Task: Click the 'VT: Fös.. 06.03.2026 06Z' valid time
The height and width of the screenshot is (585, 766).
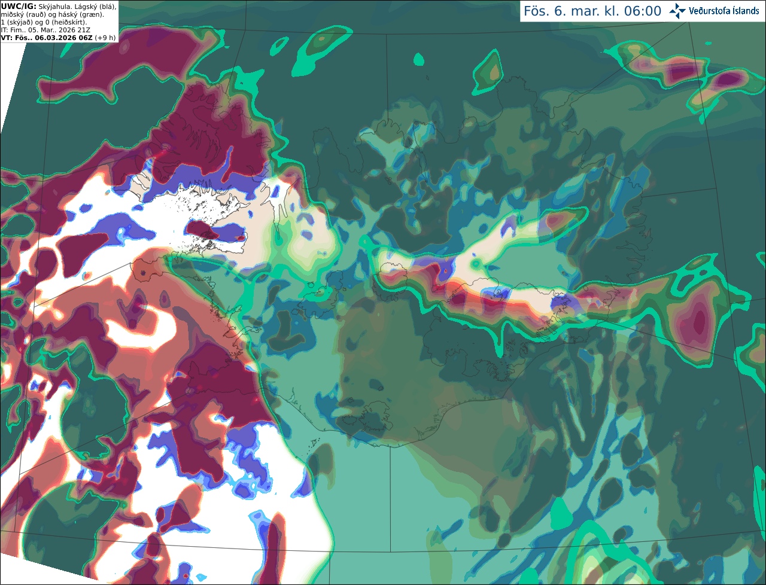Action: coord(47,38)
